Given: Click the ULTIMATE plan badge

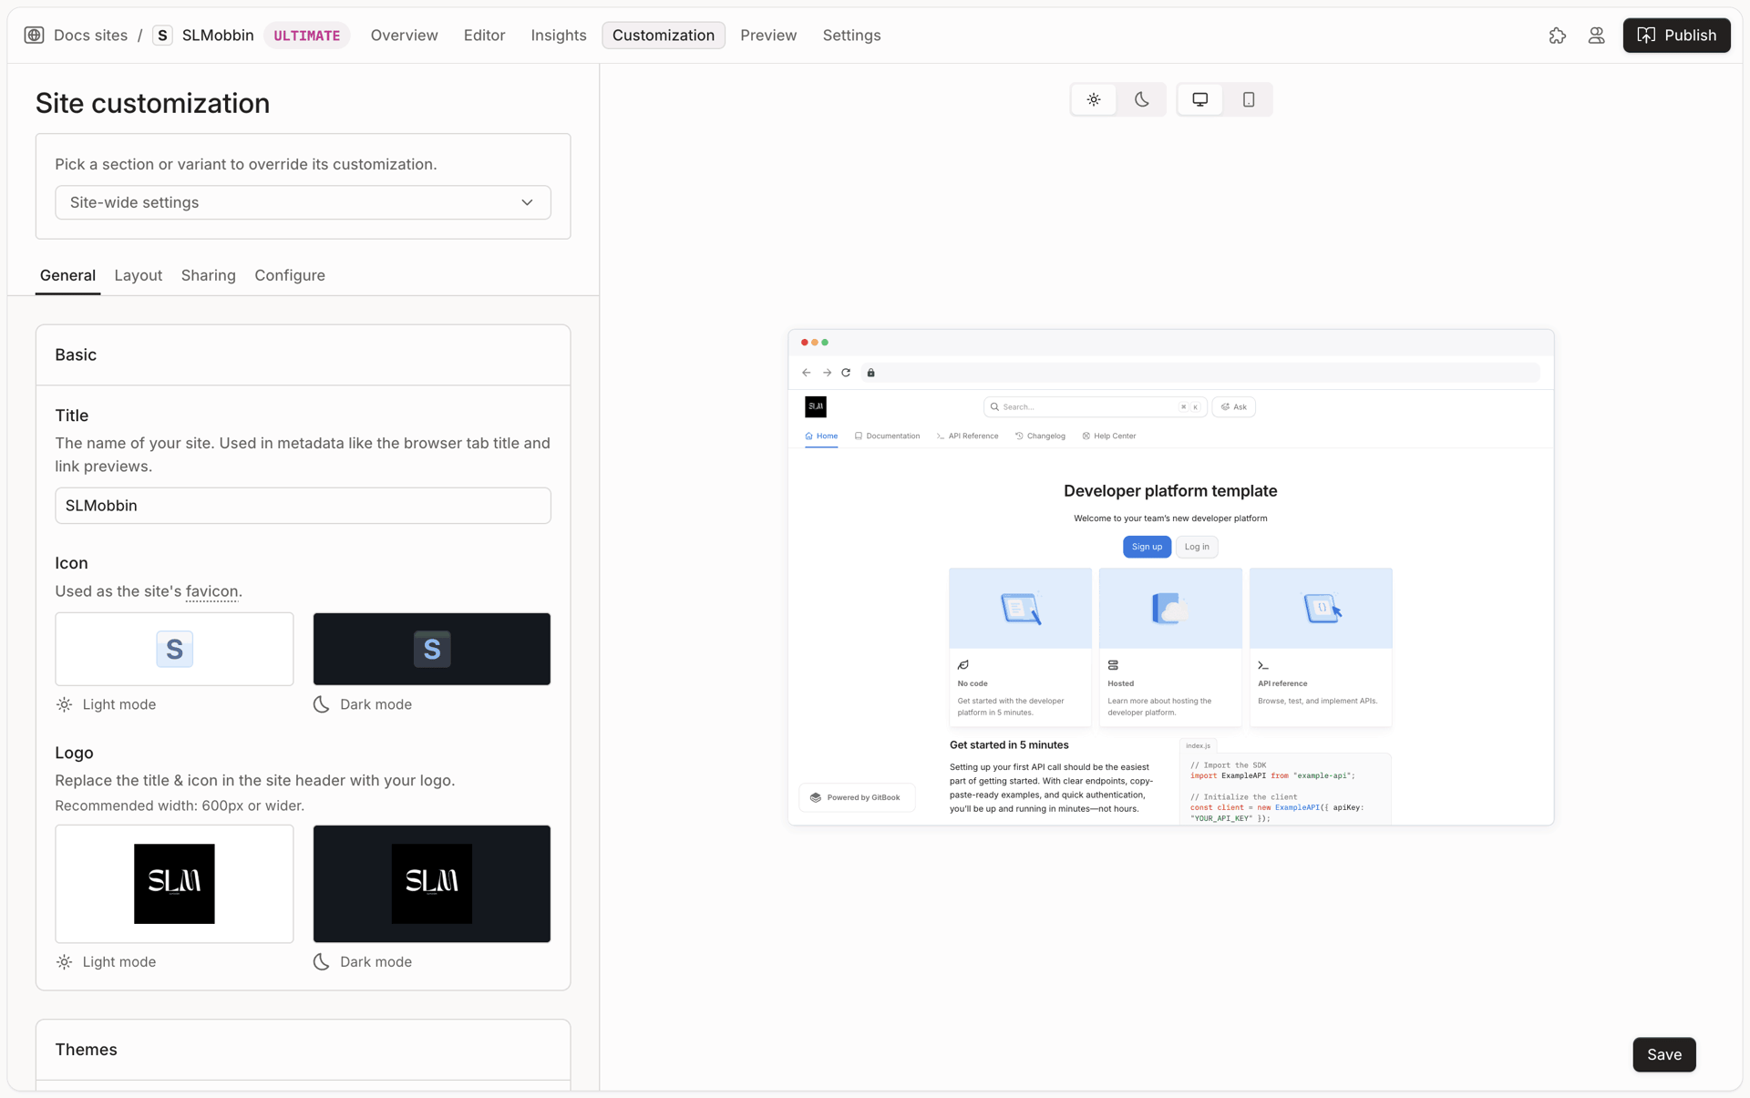Looking at the screenshot, I should pyautogui.click(x=307, y=36).
